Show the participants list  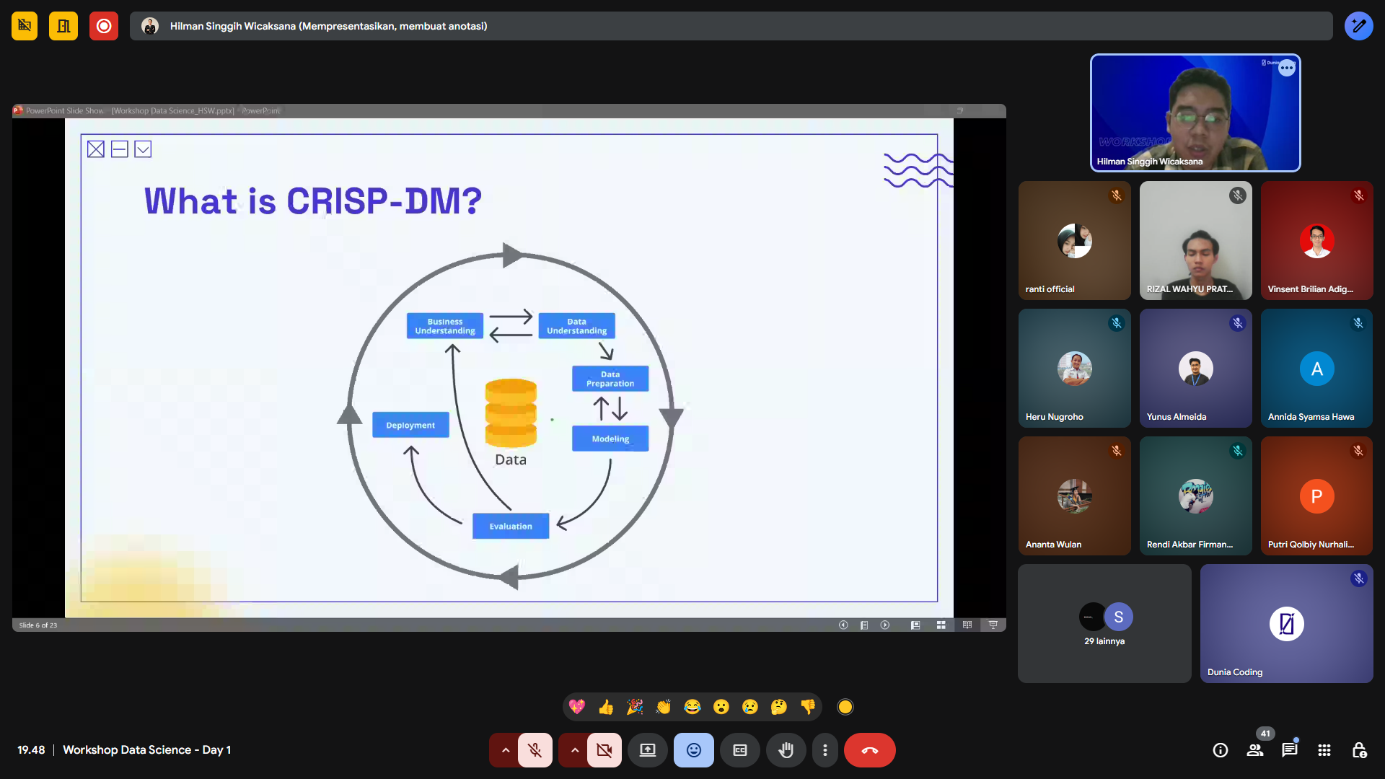(1255, 750)
